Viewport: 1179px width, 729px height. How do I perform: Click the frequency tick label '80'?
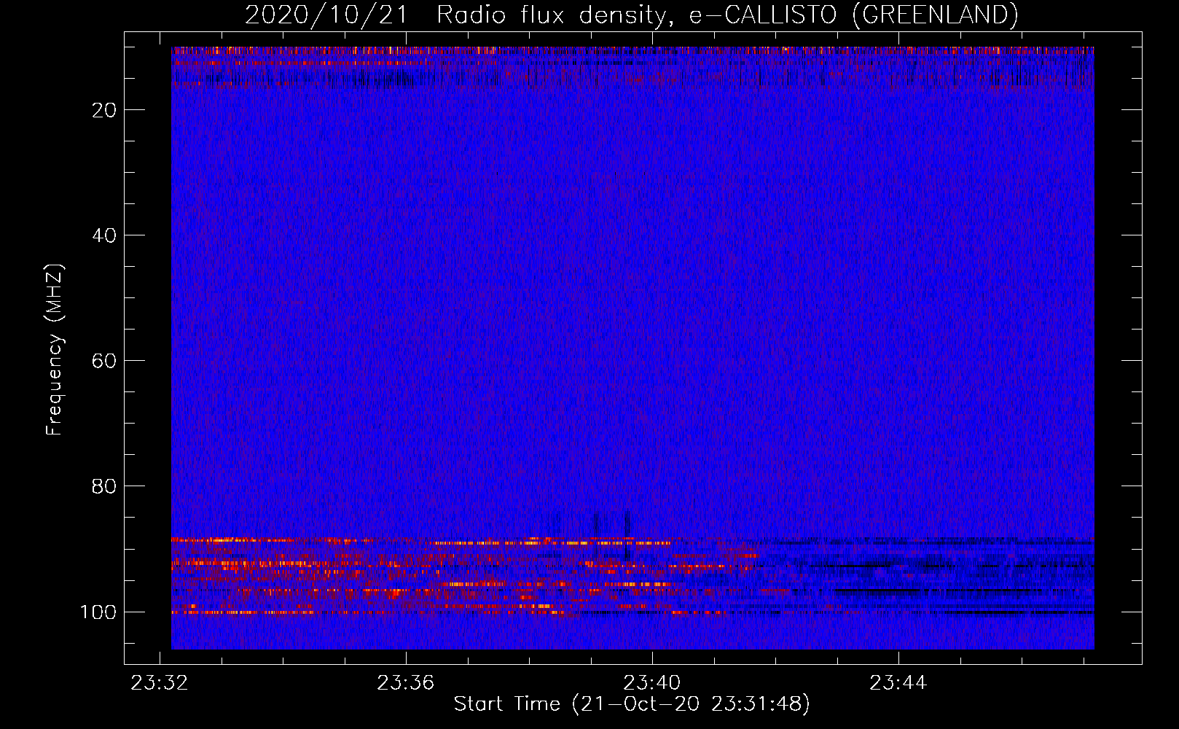[105, 486]
